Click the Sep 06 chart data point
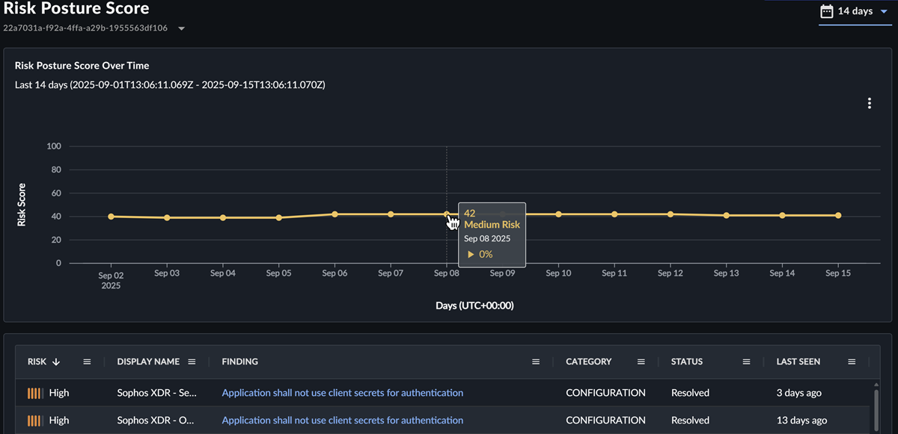 click(x=335, y=214)
